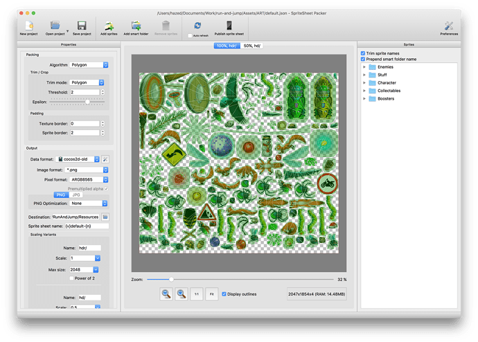
Task: Open the hdr/ Scale dropdown
Action: (x=85, y=258)
